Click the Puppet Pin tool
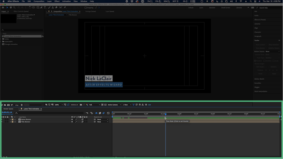This screenshot has height=159, width=283. (65, 7)
